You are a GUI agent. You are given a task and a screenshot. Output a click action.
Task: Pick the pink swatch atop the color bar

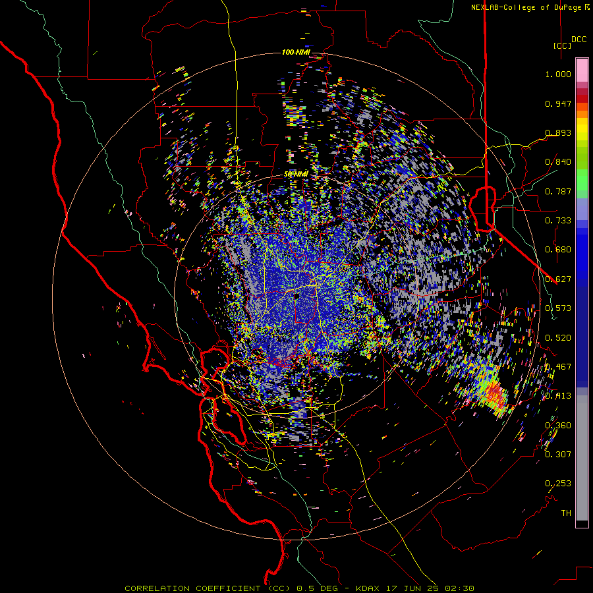582,70
